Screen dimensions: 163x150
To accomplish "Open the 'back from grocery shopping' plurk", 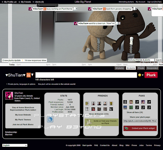I will (112, 9).
